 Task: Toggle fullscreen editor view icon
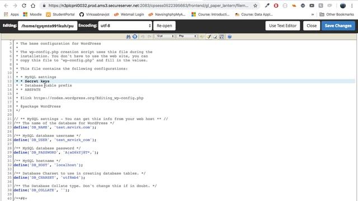click(x=222, y=36)
